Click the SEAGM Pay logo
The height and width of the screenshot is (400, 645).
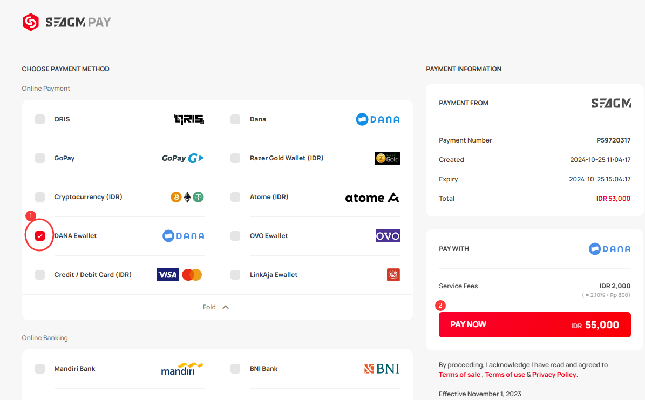click(66, 22)
